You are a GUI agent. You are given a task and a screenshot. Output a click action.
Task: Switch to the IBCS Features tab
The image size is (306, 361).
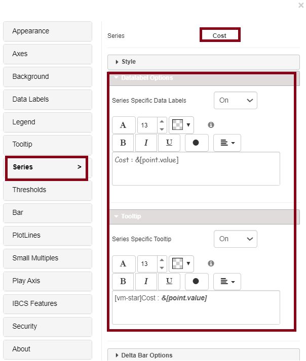tap(48, 303)
